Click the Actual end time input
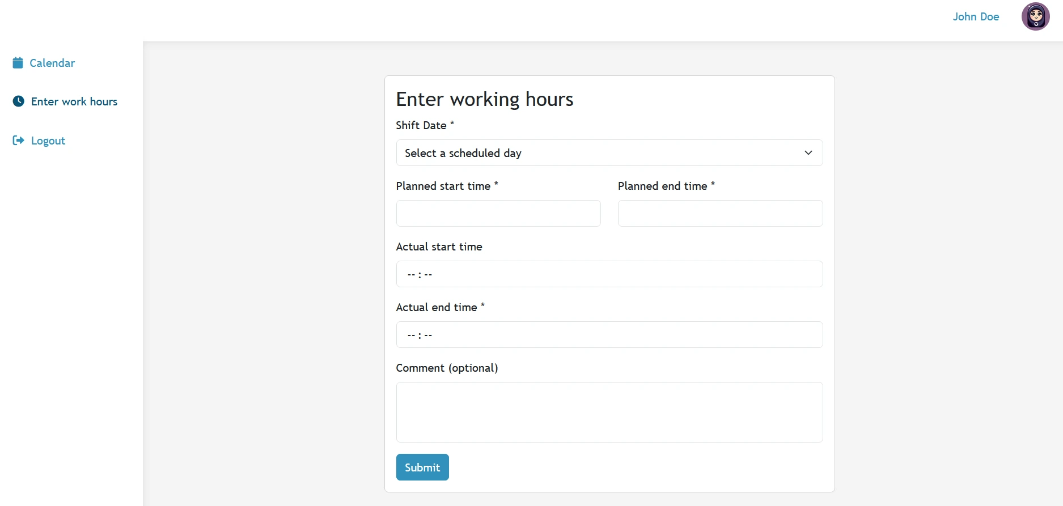Image resolution: width=1063 pixels, height=506 pixels. (609, 335)
